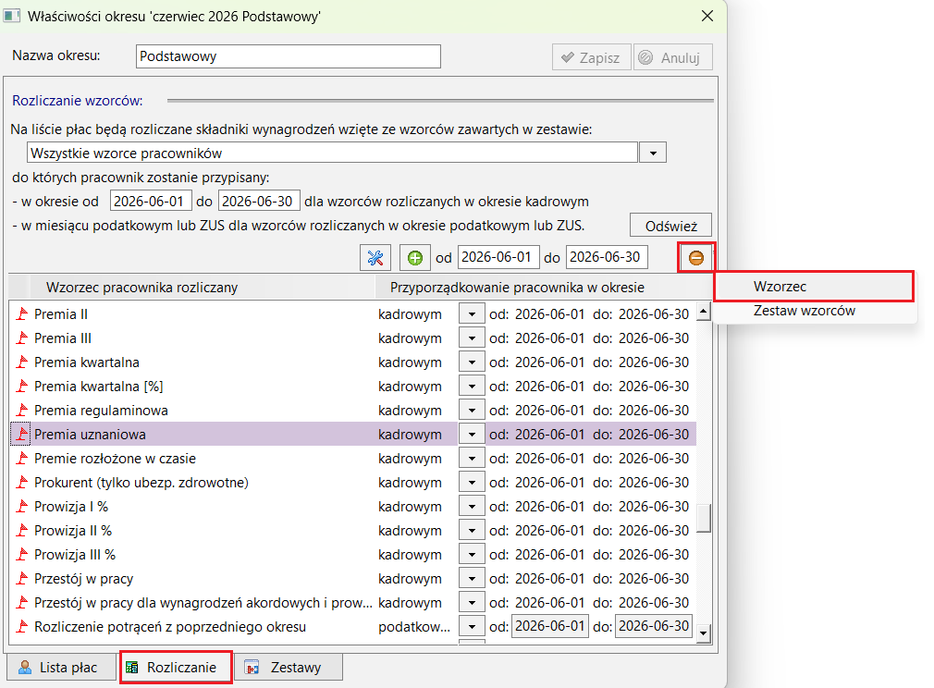Click the 'od' date field next to plus icon
The image size is (934, 688).
(x=498, y=257)
